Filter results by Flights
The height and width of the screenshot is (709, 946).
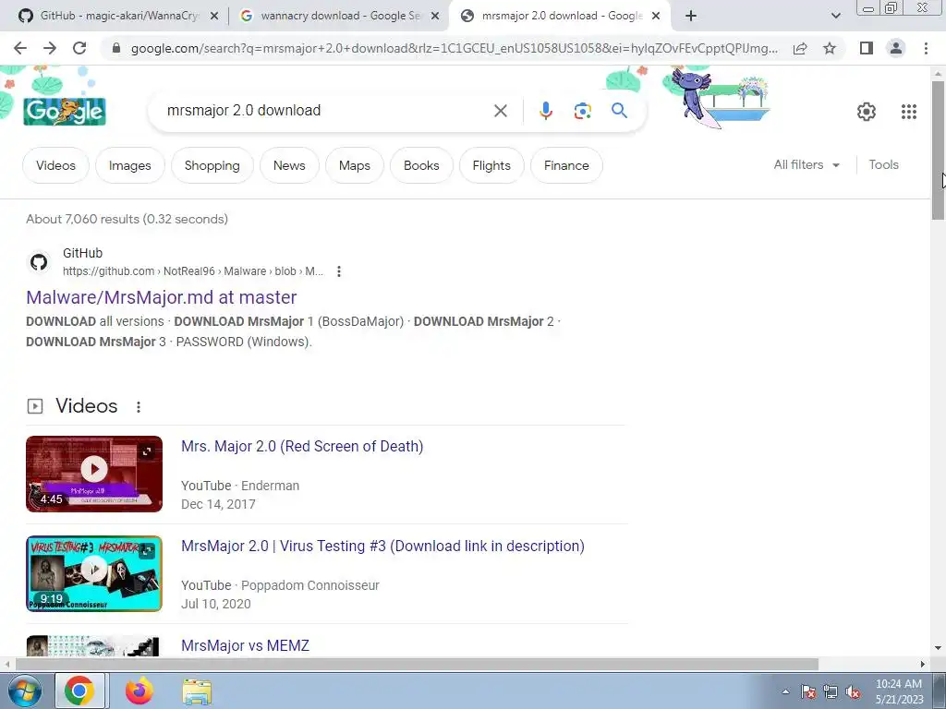(x=491, y=165)
